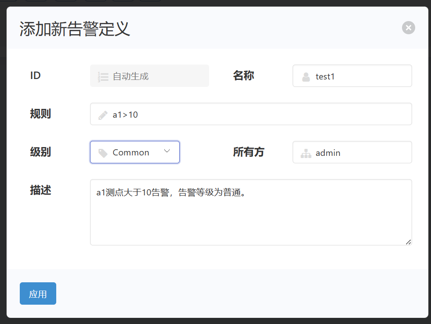Click the pencil icon in rule field
This screenshot has width=431, height=324.
point(103,115)
